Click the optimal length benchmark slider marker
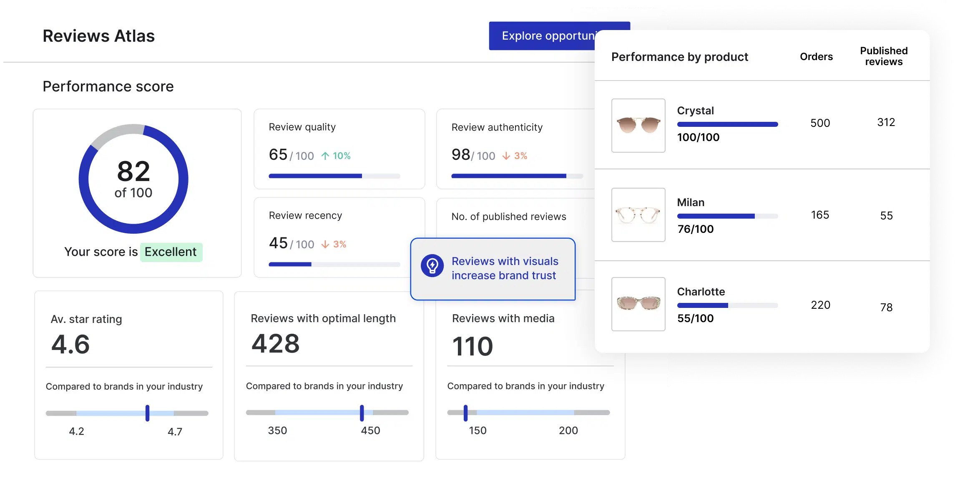Viewport: 960px width, 499px height. point(362,413)
